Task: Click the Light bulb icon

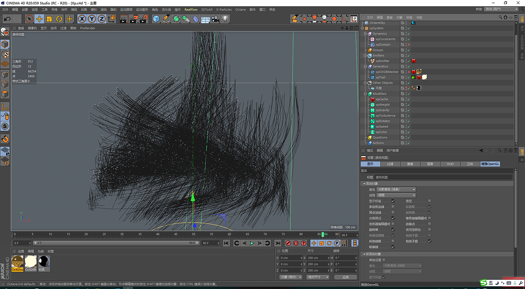Action: click(x=225, y=19)
